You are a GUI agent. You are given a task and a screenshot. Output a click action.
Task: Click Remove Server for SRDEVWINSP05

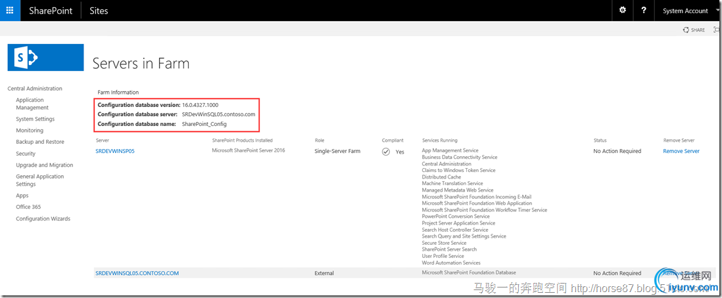click(681, 151)
